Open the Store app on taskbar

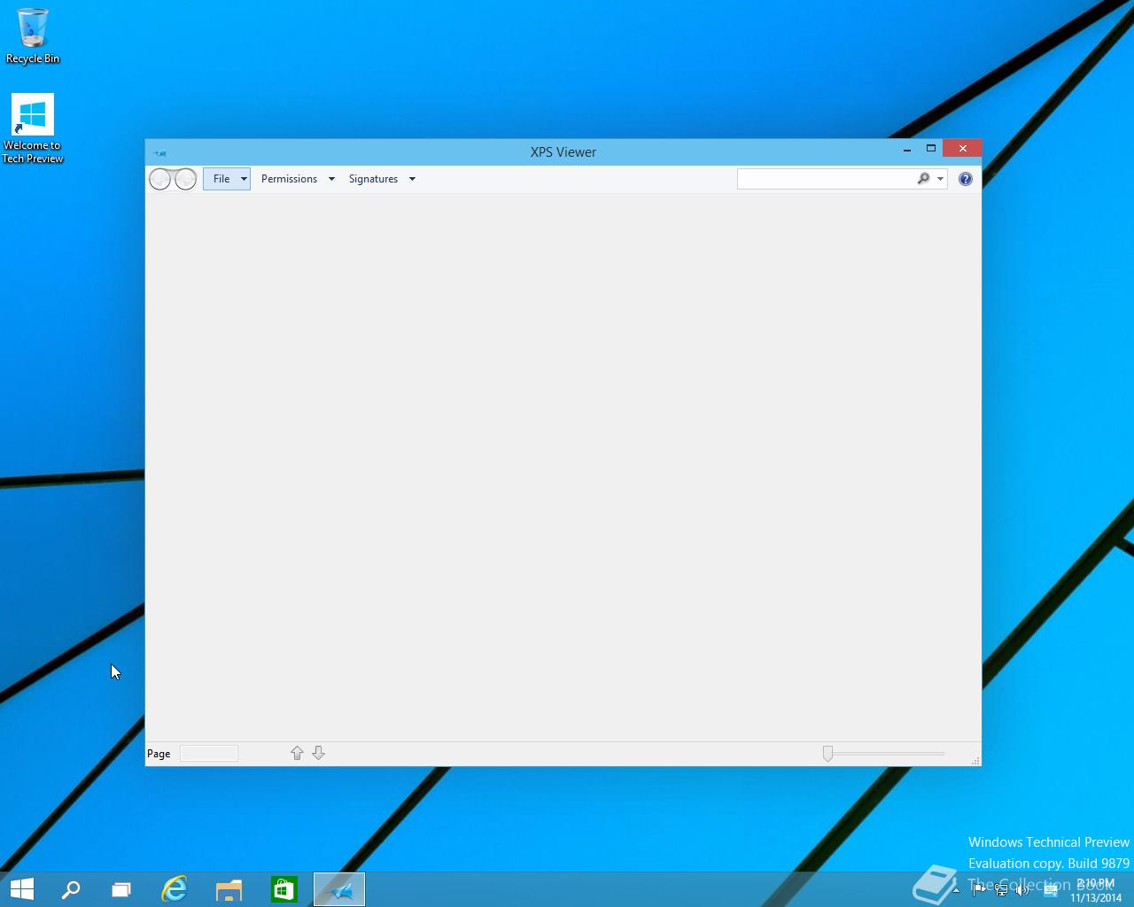point(284,889)
